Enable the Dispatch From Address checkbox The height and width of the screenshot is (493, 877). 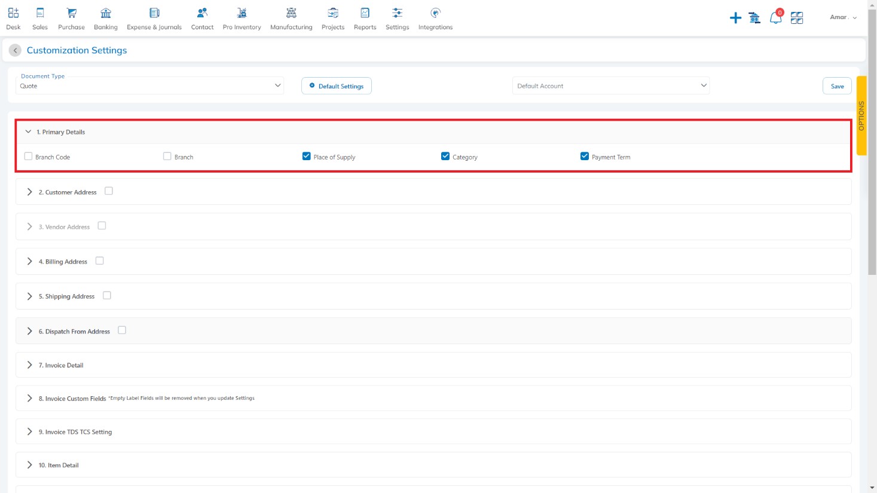click(x=122, y=330)
